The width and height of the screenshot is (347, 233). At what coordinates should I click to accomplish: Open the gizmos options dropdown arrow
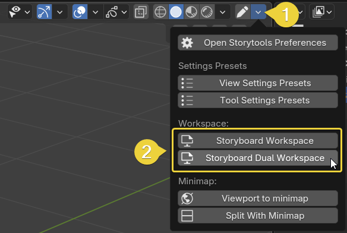tap(60, 12)
